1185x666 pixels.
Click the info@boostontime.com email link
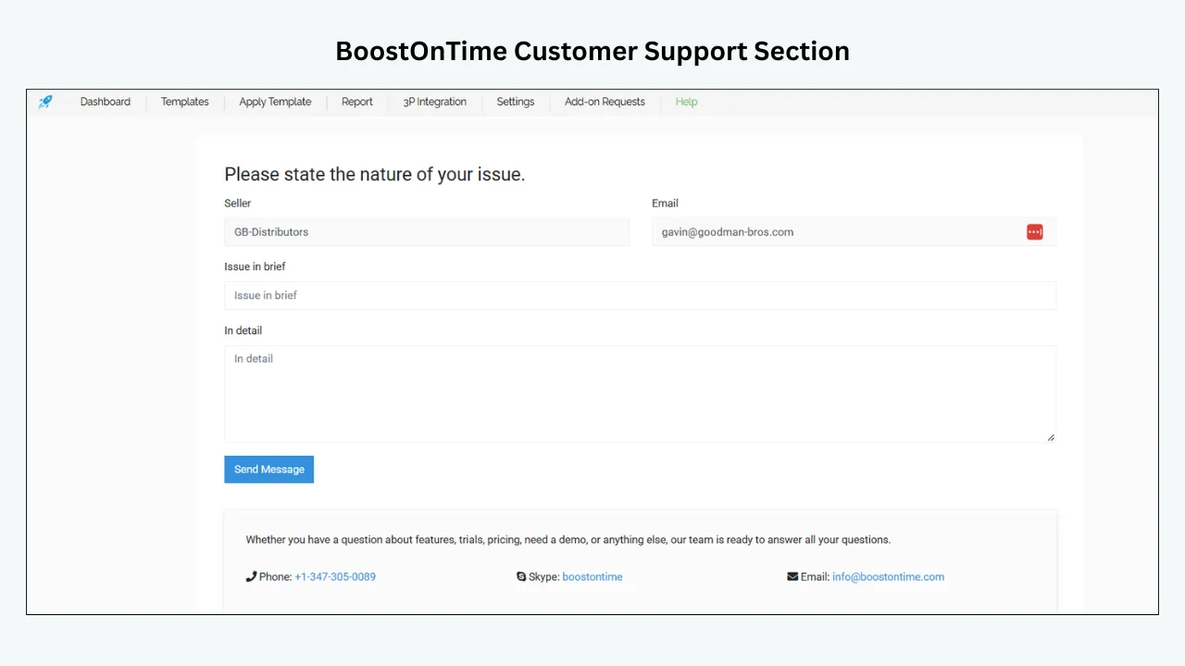[x=889, y=576]
